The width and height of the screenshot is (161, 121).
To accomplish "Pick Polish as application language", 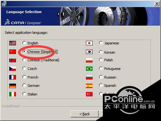I will (x=101, y=60).
